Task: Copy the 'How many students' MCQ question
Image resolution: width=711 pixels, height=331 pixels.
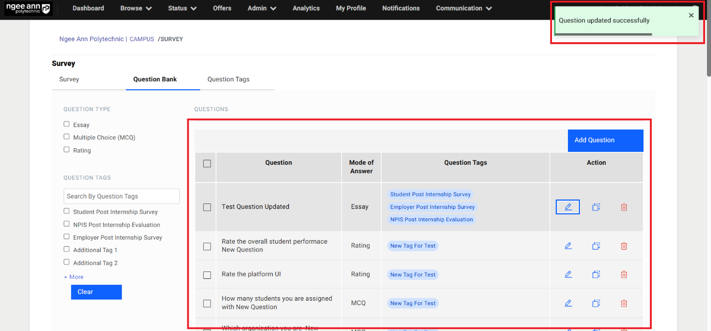Action: 596,303
